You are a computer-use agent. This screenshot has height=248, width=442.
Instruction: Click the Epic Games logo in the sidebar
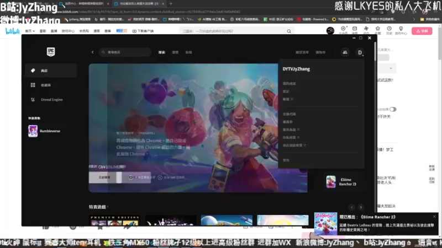tap(51, 52)
